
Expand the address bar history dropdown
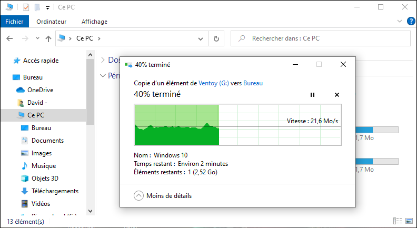pyautogui.click(x=200, y=38)
